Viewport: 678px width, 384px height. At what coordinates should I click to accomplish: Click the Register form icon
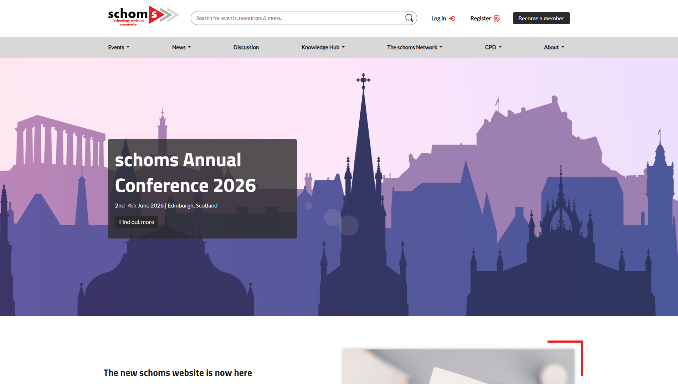click(497, 19)
